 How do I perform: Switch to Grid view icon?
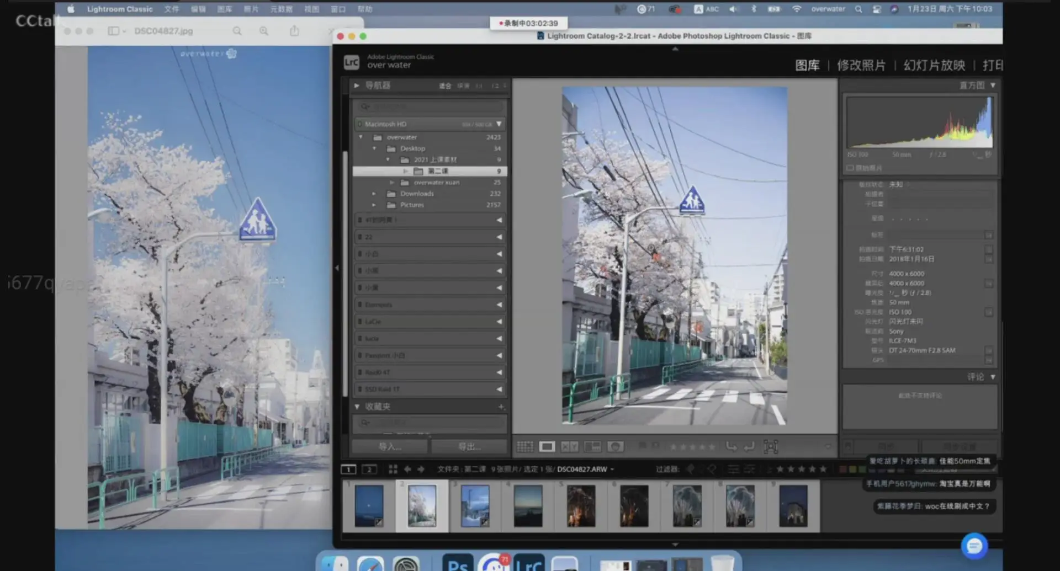pos(524,446)
